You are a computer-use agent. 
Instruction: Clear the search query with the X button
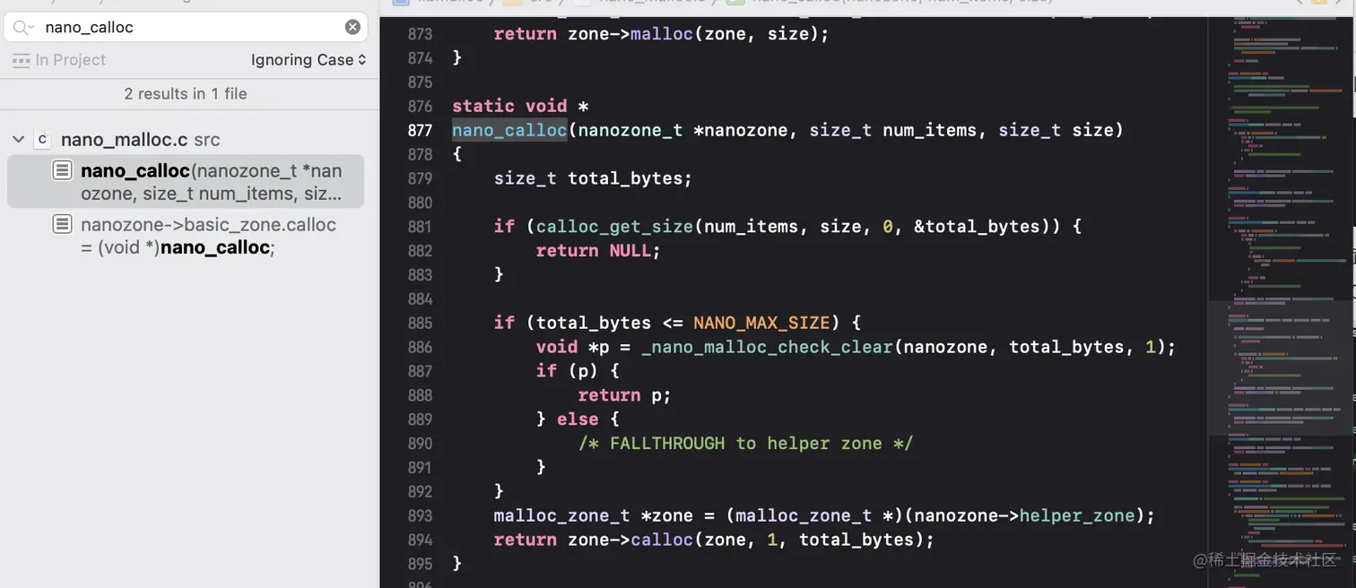[x=352, y=27]
